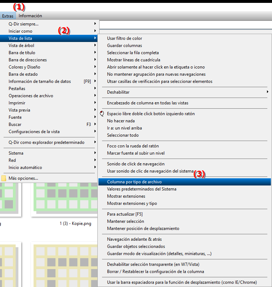Expand the Barra de direcciones submenu
Viewport: 272px width, 287px height.
pyautogui.click(x=49, y=60)
